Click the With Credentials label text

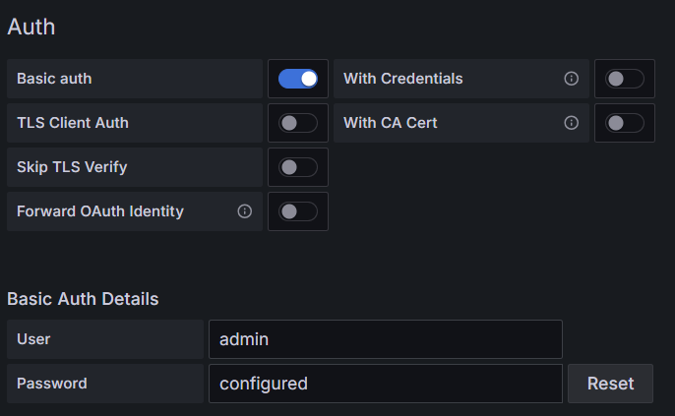[403, 79]
